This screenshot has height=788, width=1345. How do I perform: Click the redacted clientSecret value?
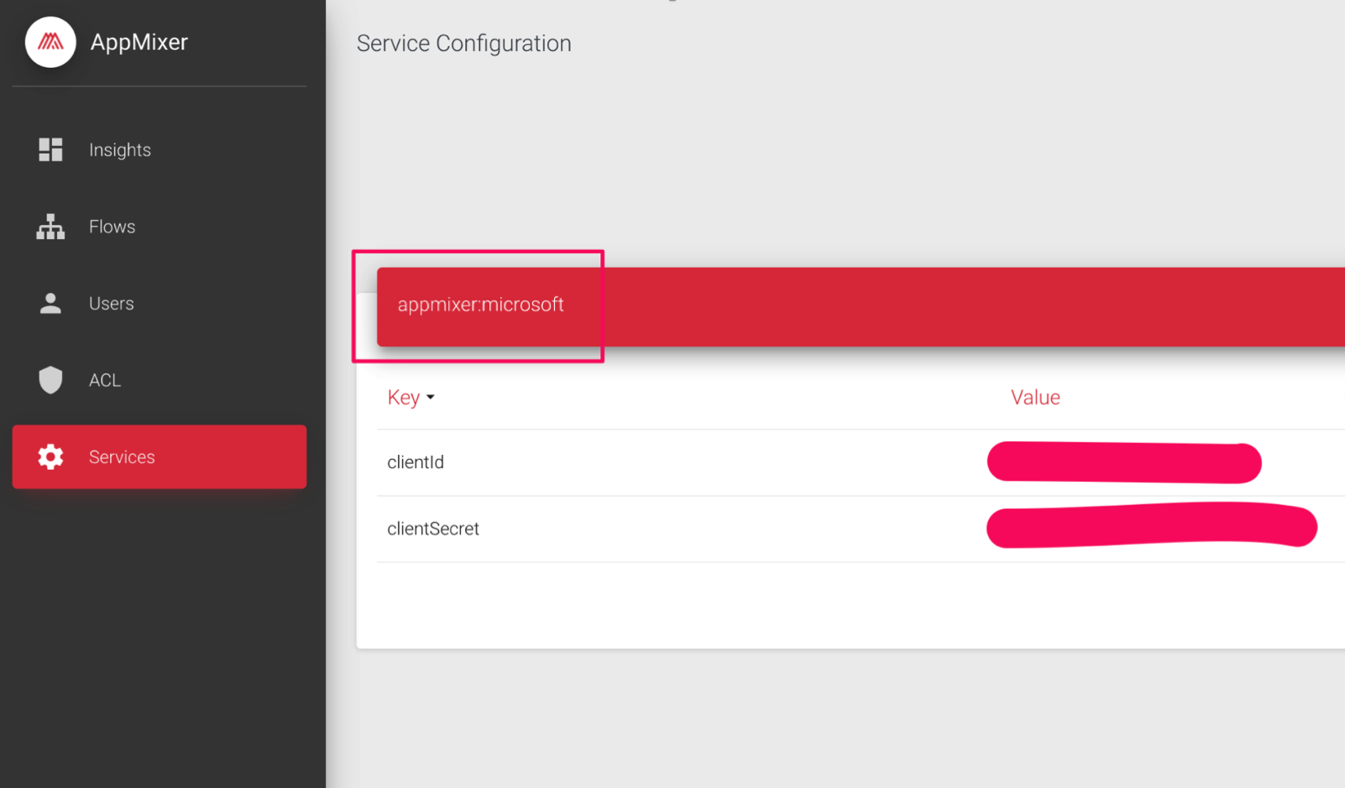pyautogui.click(x=1150, y=526)
